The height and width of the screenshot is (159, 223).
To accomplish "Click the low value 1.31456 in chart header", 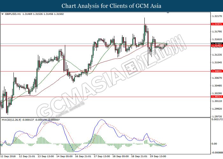I will point(48,14).
